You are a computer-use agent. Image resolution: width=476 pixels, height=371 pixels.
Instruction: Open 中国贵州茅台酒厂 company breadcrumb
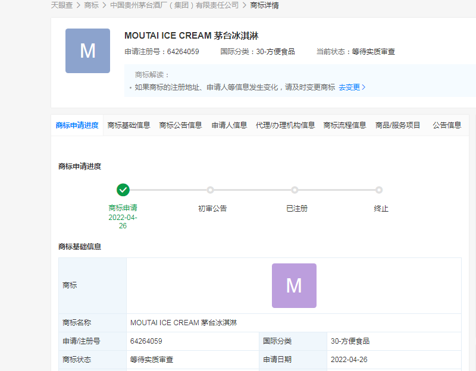pos(174,5)
